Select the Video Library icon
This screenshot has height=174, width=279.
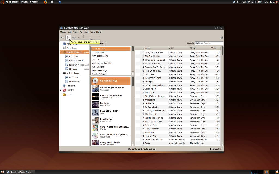pos(64,73)
